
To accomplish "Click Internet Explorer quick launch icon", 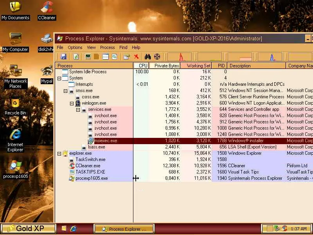I will tap(74, 229).
